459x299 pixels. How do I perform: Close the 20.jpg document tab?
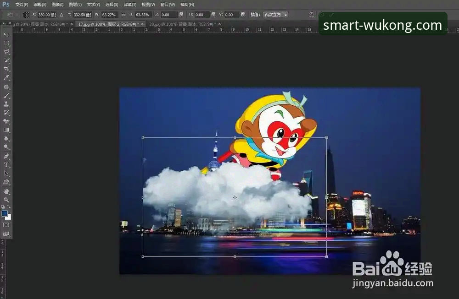tap(219, 24)
